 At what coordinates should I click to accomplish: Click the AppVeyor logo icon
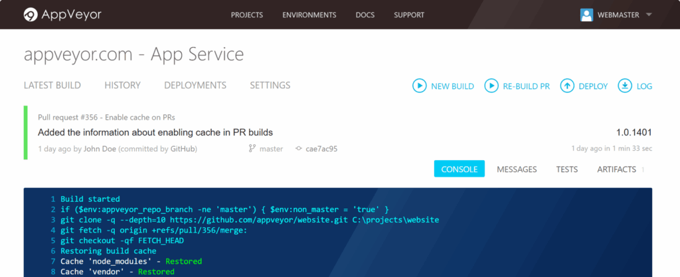coord(31,15)
